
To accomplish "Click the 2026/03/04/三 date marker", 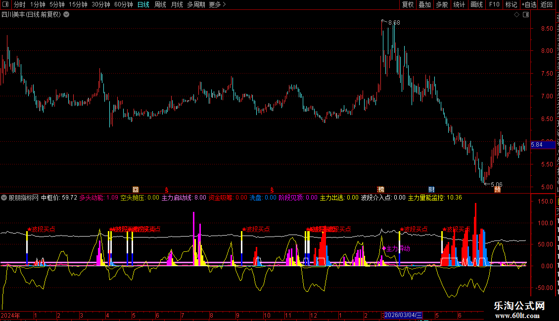I will pos(403,315).
